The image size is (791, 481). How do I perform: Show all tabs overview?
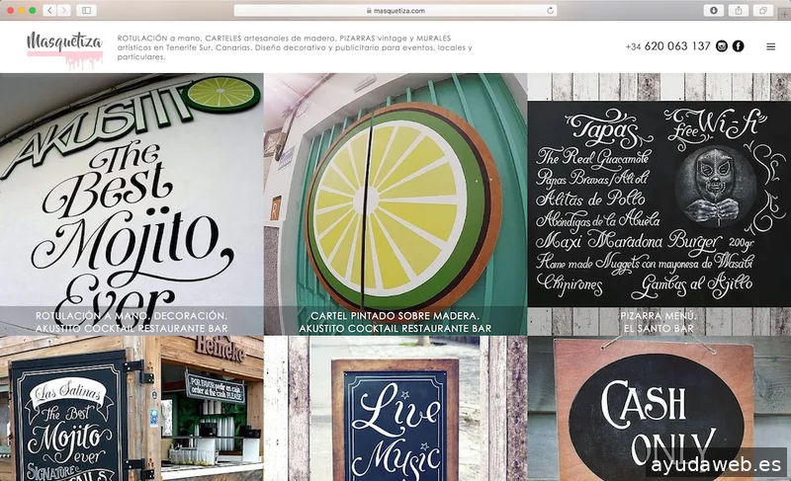point(763,10)
